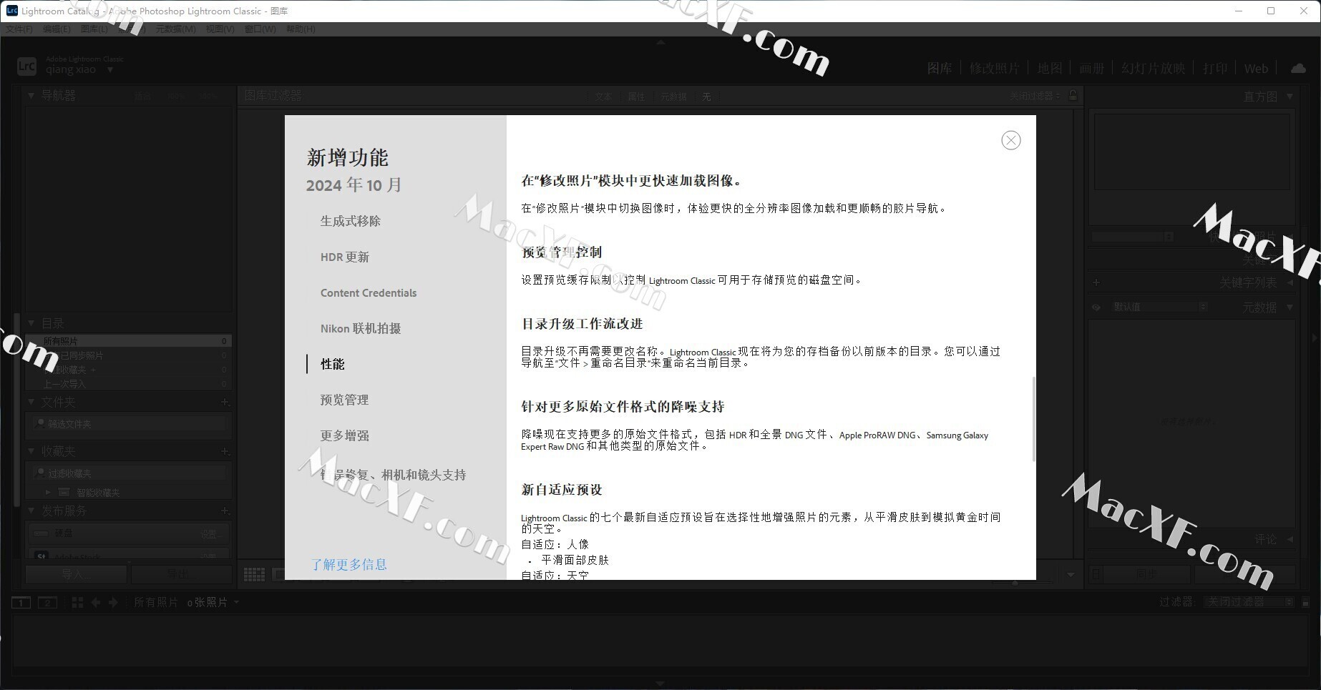
Task: Add a folder with 文件夹 plus icon
Action: click(x=225, y=402)
